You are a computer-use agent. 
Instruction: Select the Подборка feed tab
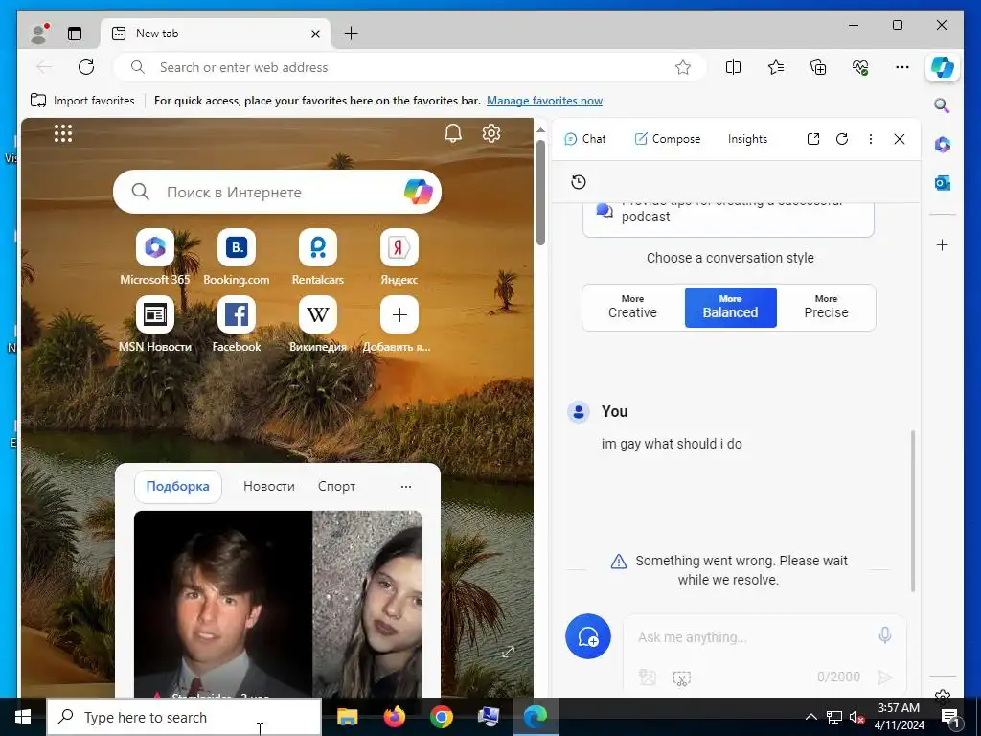click(x=177, y=486)
